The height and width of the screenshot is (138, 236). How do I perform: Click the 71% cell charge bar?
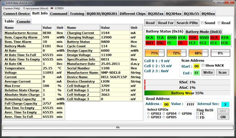click(x=155, y=53)
